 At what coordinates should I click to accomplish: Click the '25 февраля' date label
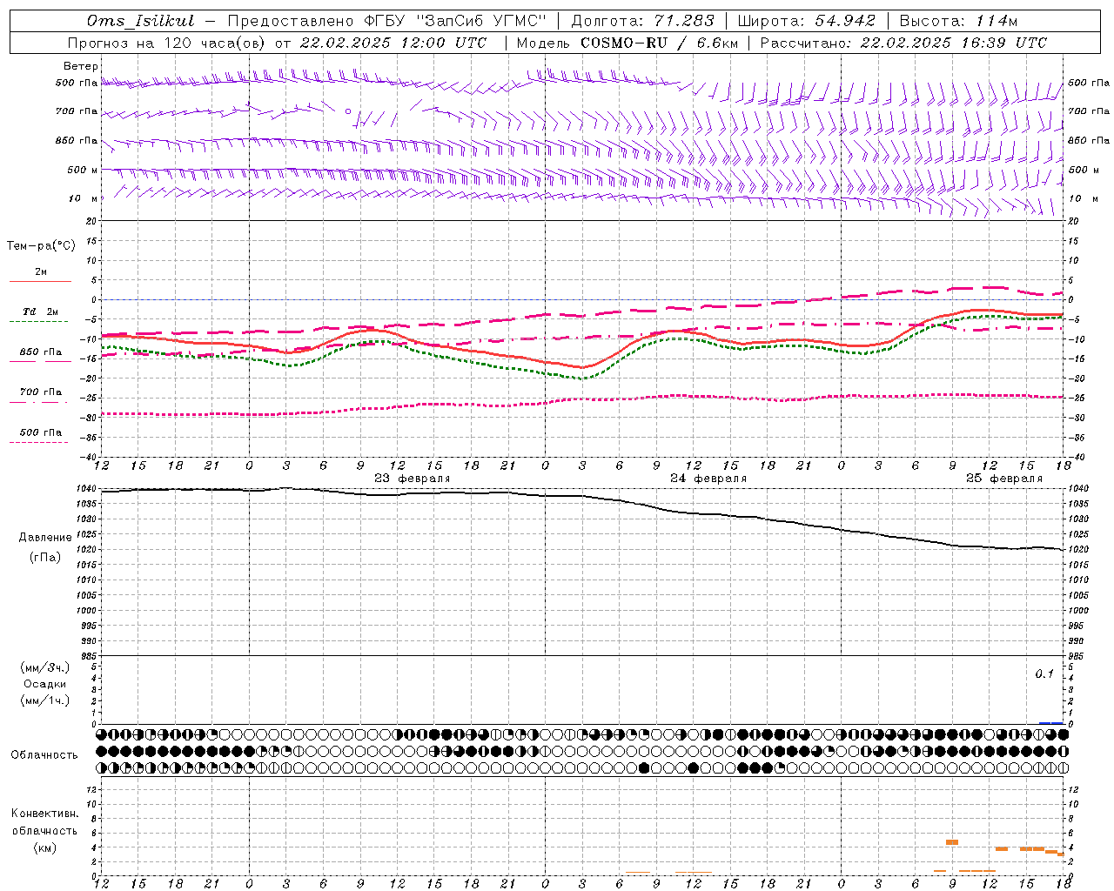1004,479
